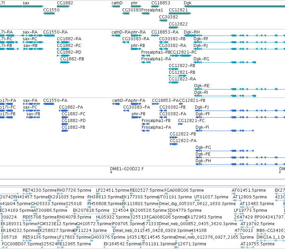Open transcript CG30382-RA
This screenshot has width=285, height=249.
point(172,46)
